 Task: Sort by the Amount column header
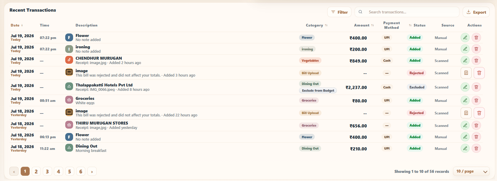[x=364, y=25]
